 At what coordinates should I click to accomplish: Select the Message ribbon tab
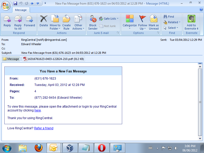21,10
